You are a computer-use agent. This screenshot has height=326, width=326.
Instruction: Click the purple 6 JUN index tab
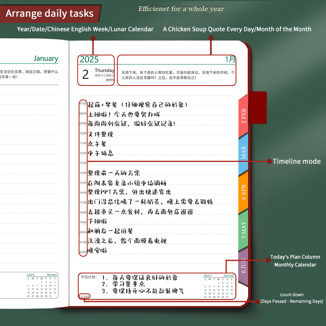tap(244, 266)
